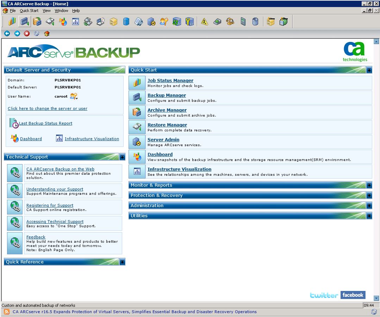The image size is (380, 317).
Task: Click the 'Click here to change the server or user' link
Action: tap(48, 108)
